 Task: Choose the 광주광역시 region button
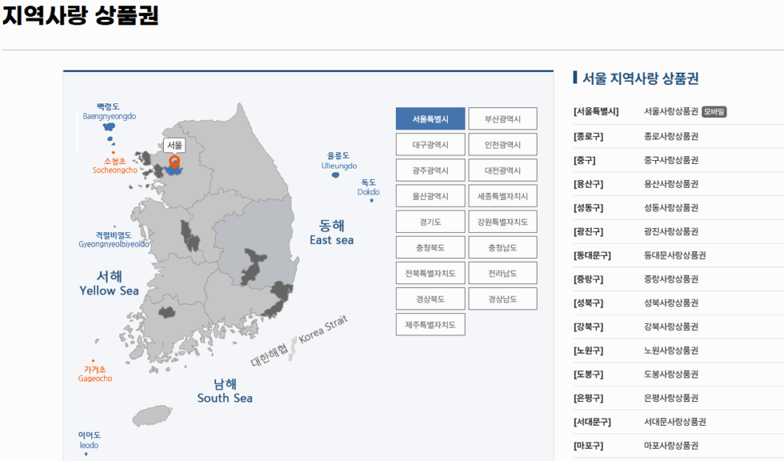pyautogui.click(x=430, y=171)
